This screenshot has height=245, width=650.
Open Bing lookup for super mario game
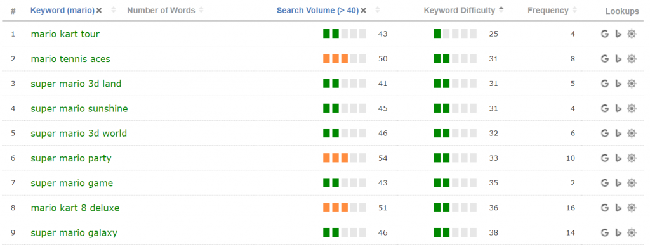(x=618, y=183)
